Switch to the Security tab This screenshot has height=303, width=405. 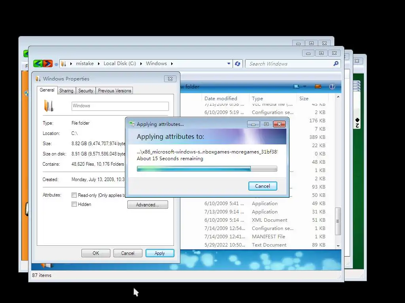85,91
